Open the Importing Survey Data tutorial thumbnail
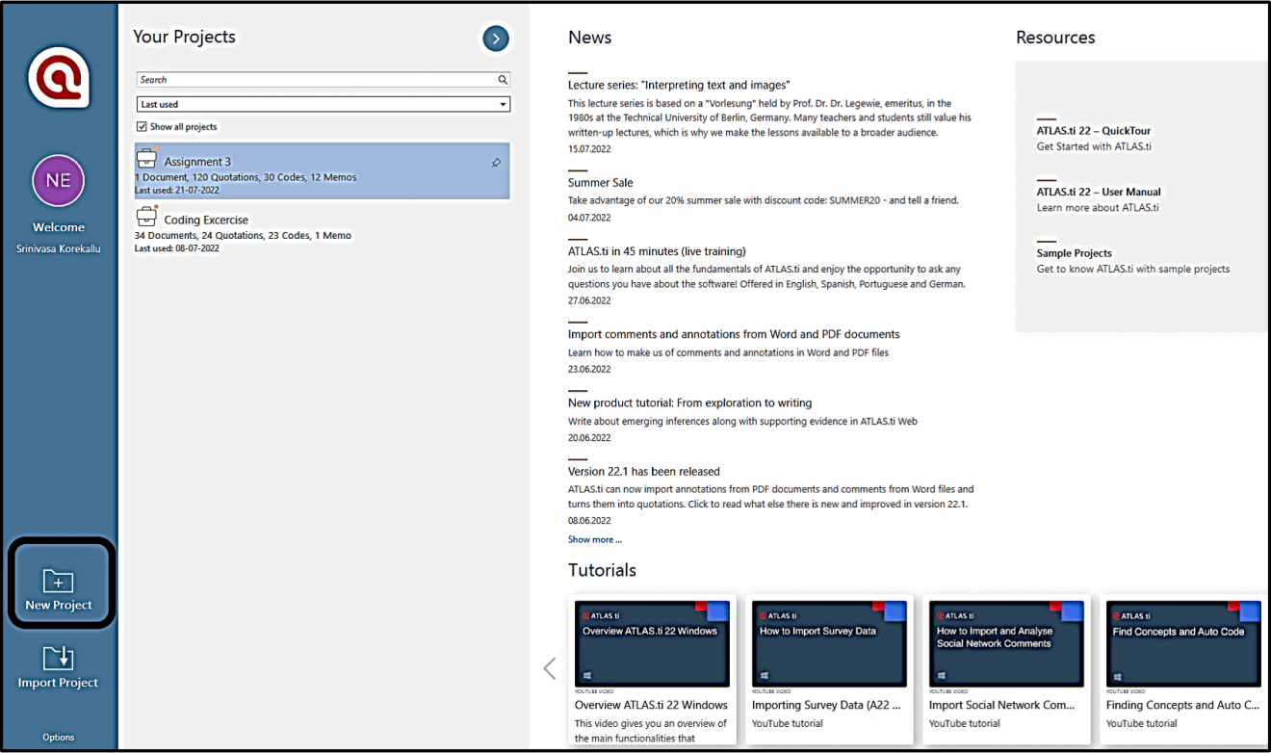 point(829,643)
